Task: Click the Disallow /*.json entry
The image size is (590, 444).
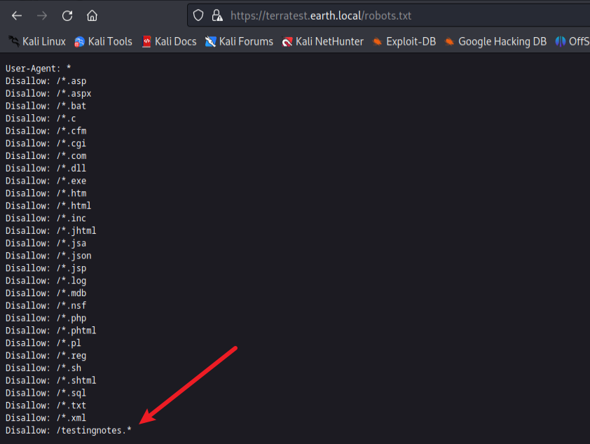Action: coord(48,256)
